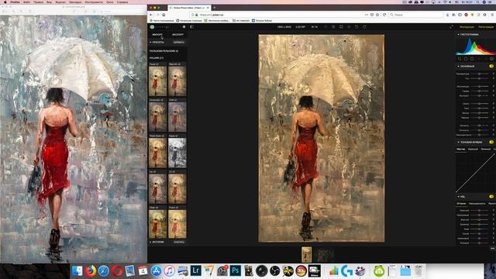This screenshot has height=279, width=496.
Task: Click the ЭКСПОРТ button
Action: click(x=177, y=34)
